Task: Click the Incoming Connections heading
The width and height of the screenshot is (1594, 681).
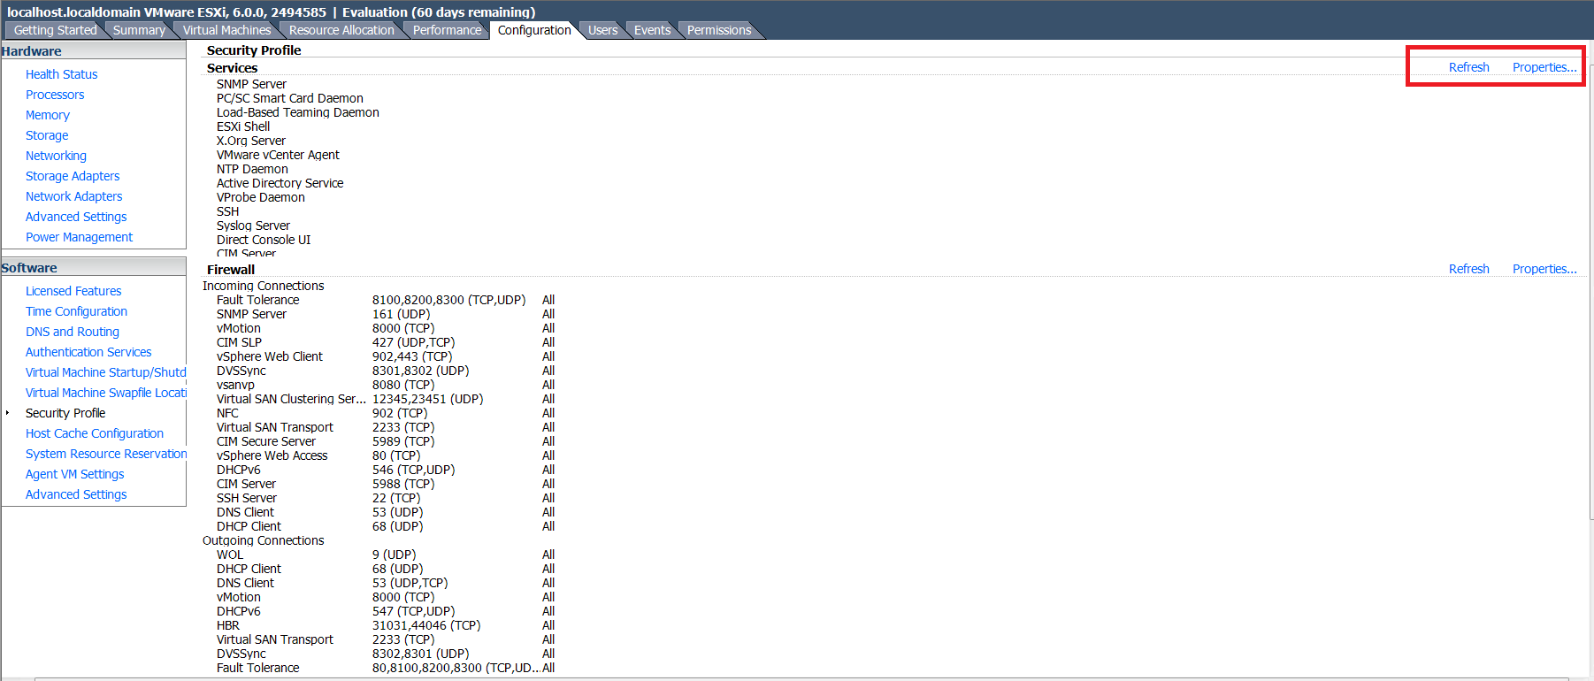Action: coord(263,286)
